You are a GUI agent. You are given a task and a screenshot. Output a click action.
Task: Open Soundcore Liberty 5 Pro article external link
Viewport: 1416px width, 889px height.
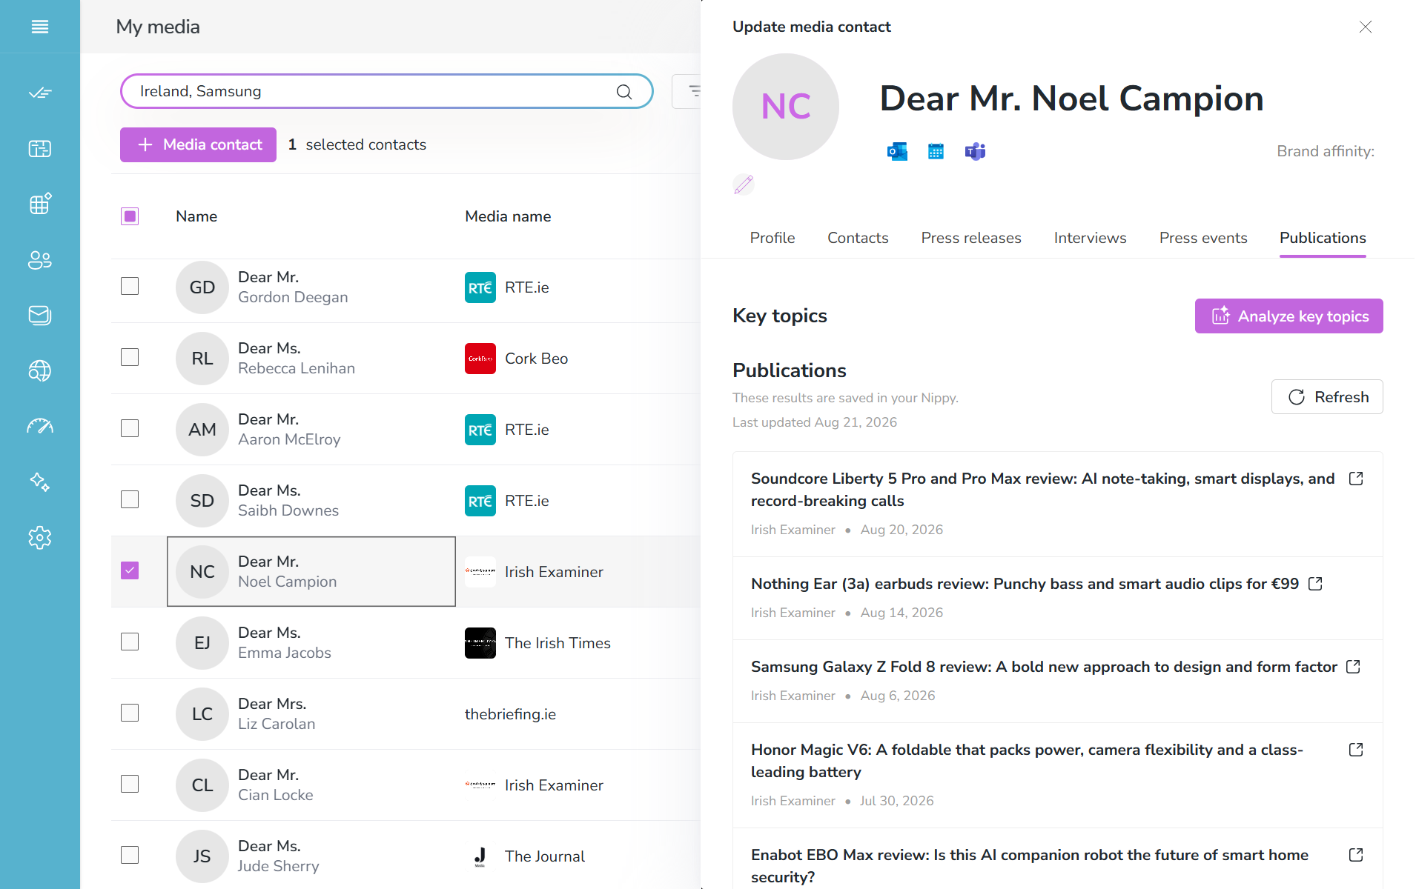tap(1356, 479)
